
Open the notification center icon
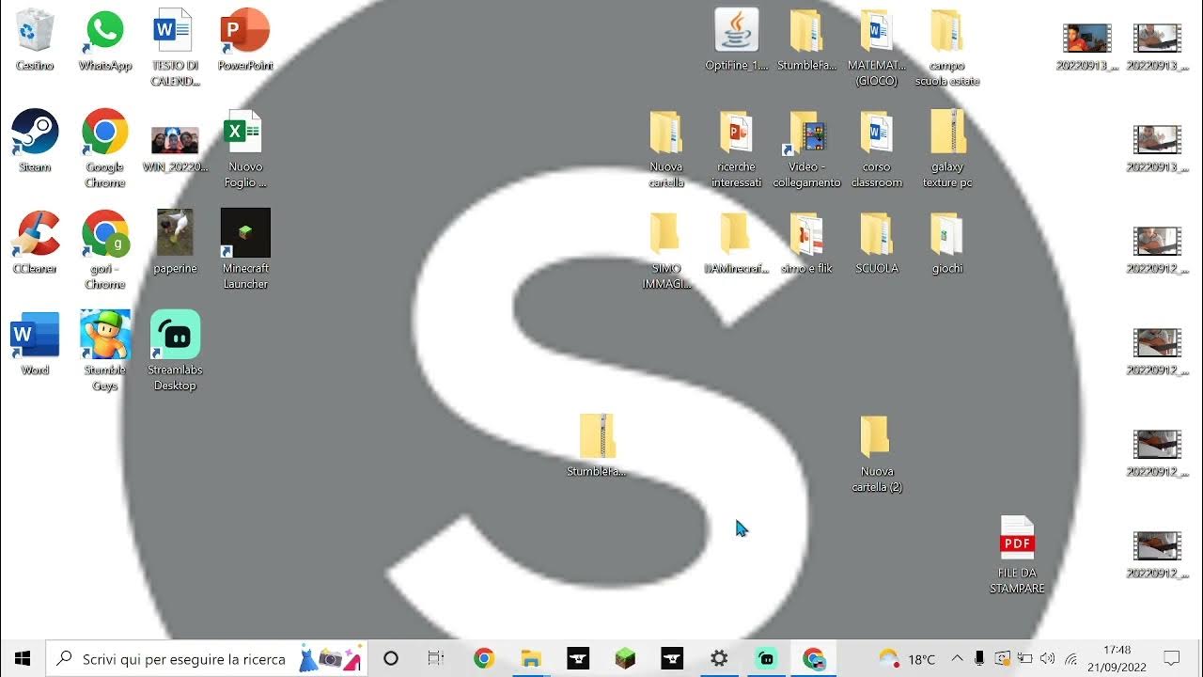tap(1172, 658)
